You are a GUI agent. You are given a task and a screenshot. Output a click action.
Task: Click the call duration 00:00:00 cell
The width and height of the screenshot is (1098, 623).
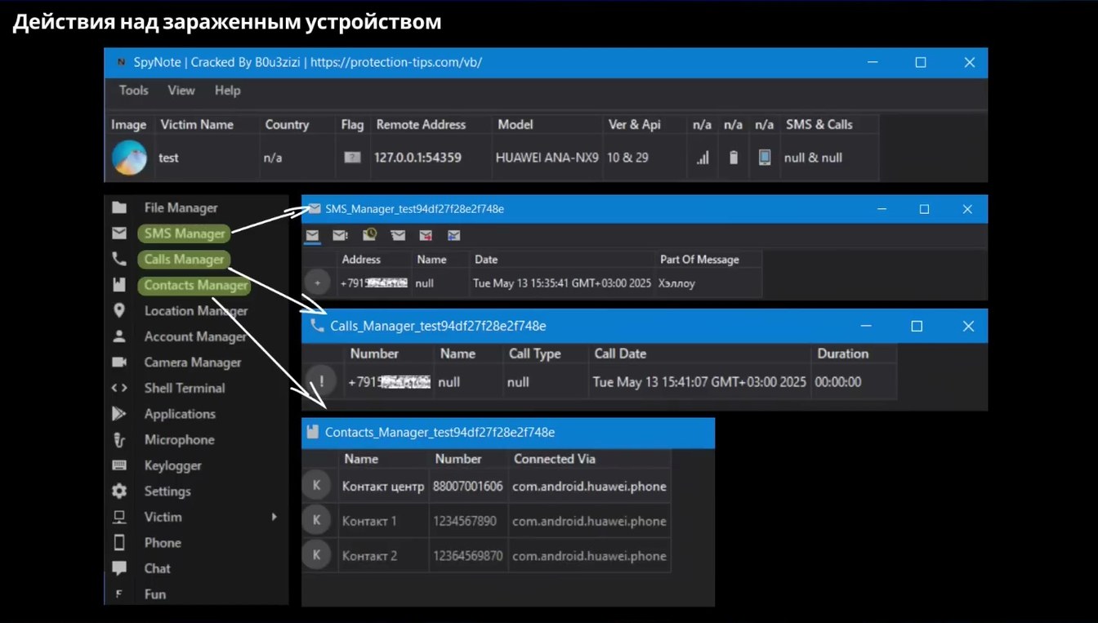(x=838, y=381)
